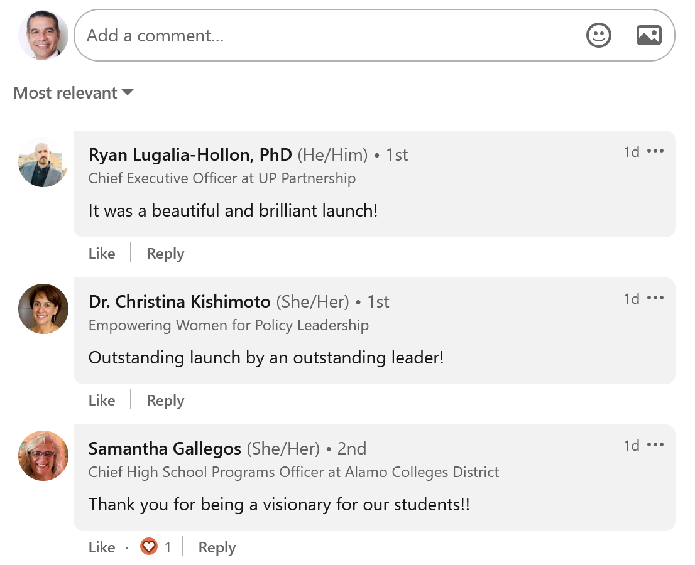Open options menu on Ryan Lugalia-Hollon's comment
The height and width of the screenshot is (565, 695).
pyautogui.click(x=655, y=151)
